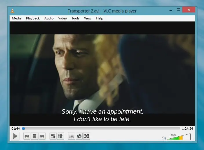This screenshot has height=150, width=204.
Task: Jump to middle of the seek bar
Action: [x=101, y=129]
